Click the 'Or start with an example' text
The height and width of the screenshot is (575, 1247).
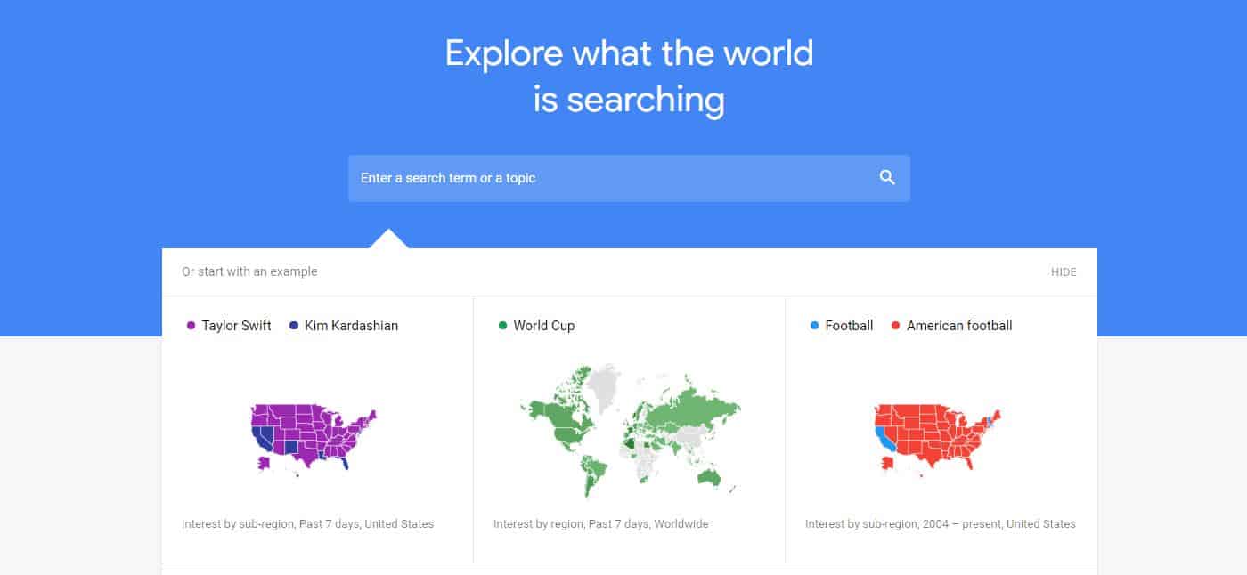point(249,271)
